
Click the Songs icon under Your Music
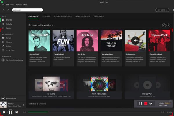click(3, 38)
